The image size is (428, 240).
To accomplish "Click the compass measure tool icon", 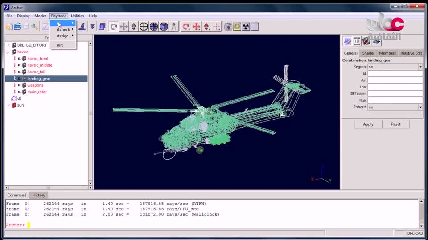I will 174,27.
